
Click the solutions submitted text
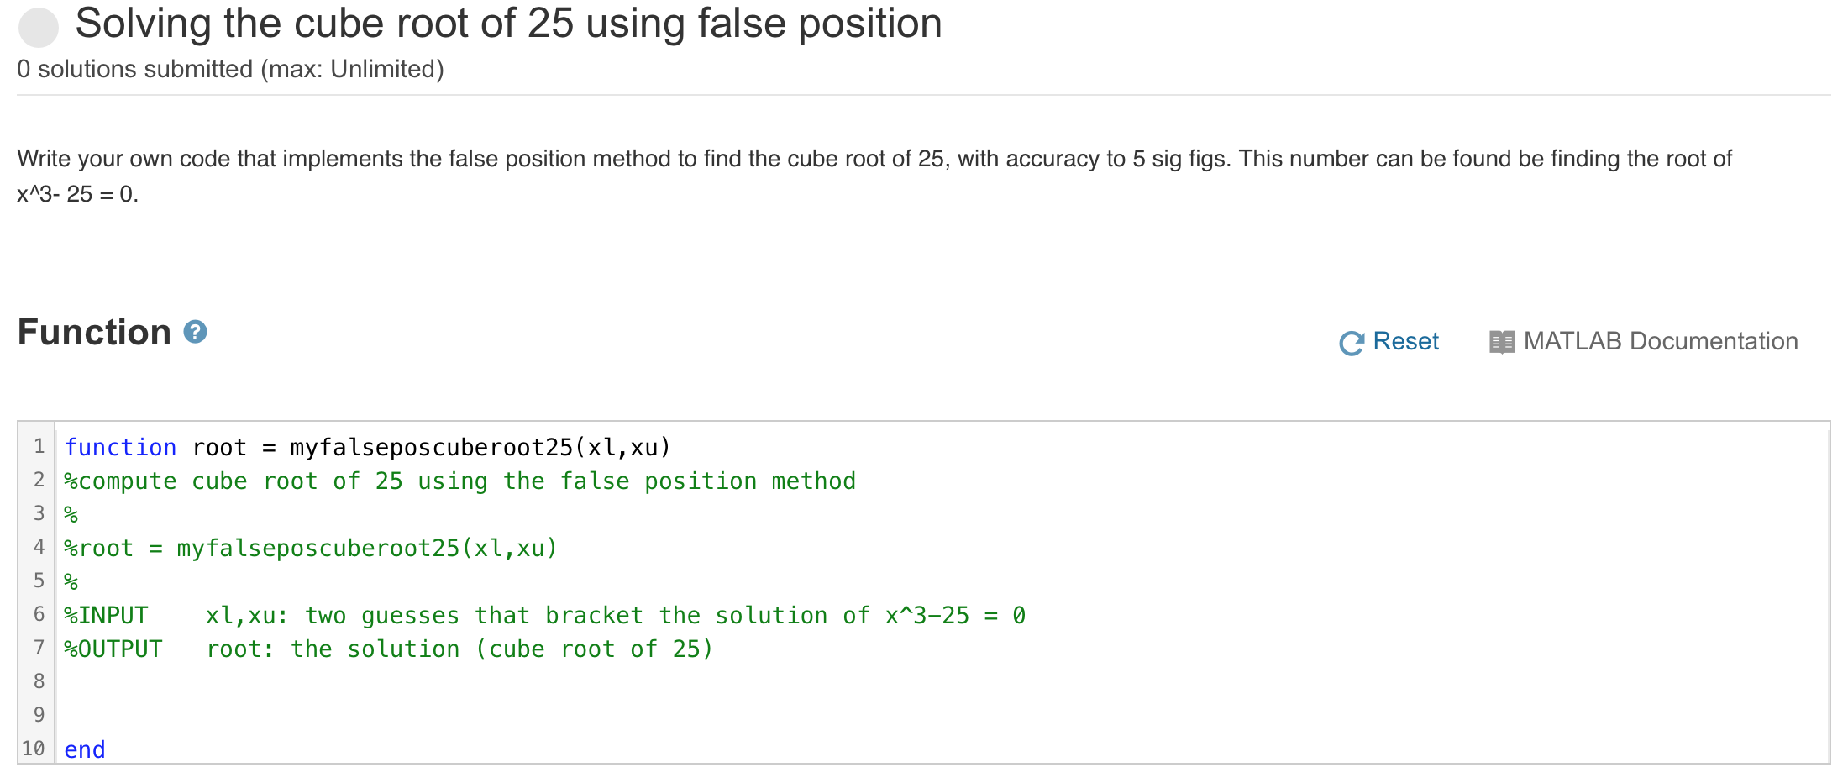[231, 69]
